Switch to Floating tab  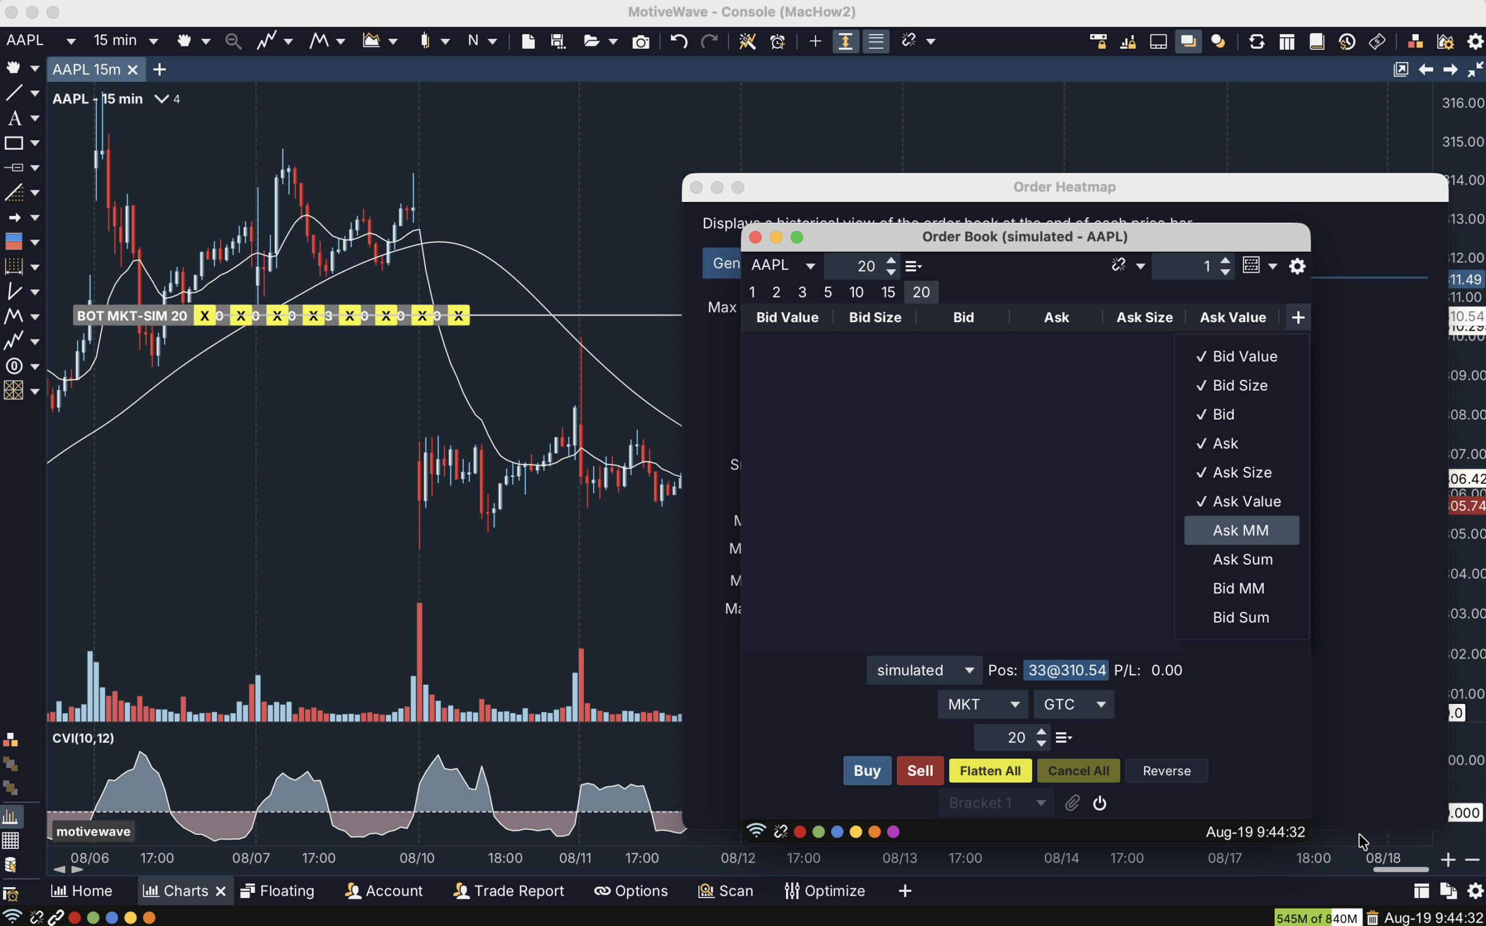click(277, 891)
